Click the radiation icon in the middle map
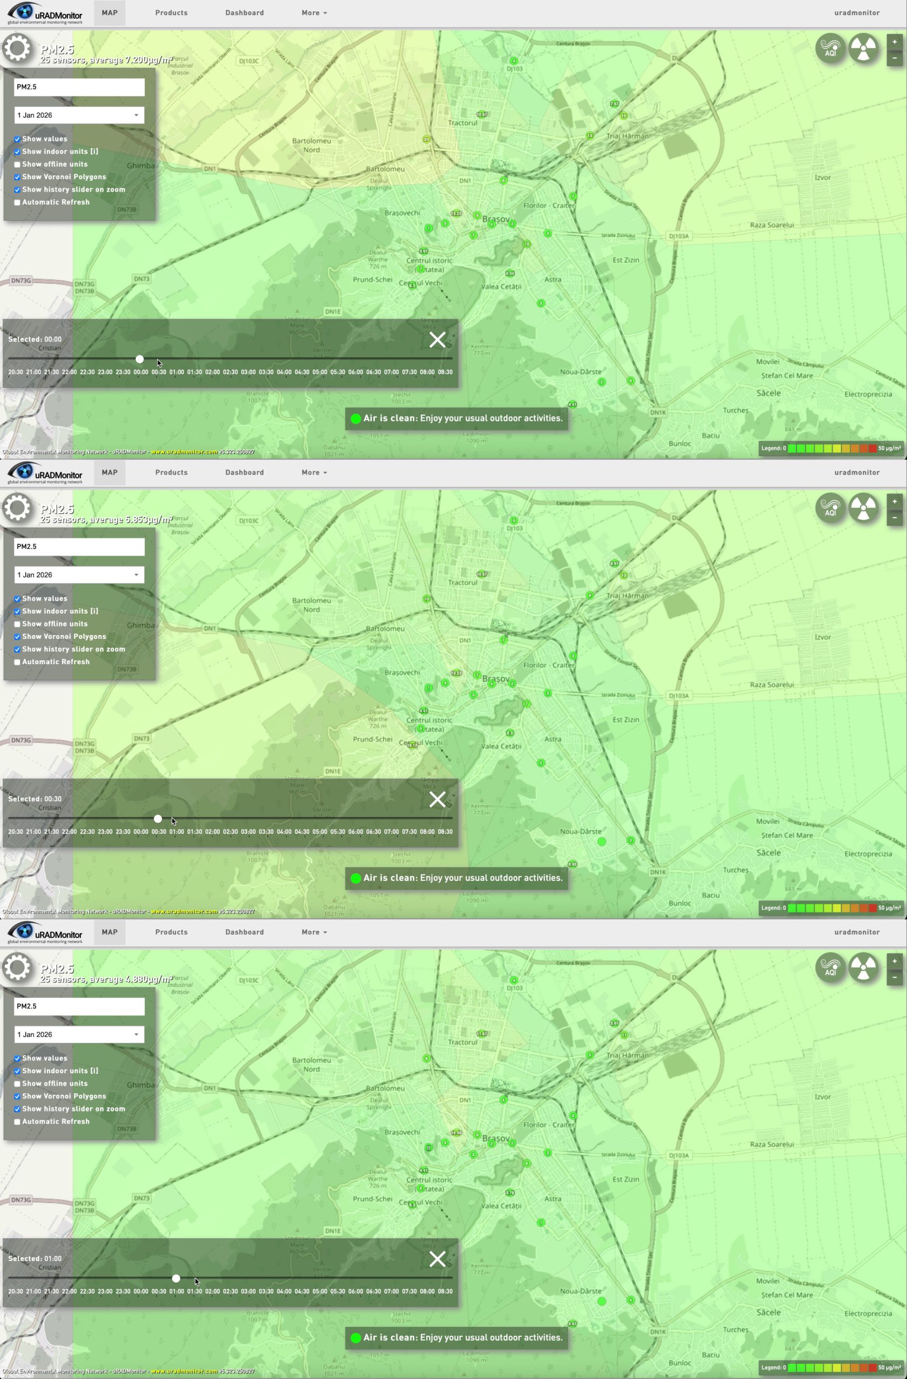 click(863, 507)
